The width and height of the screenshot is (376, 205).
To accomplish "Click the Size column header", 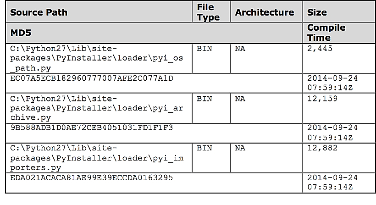I will point(317,12).
